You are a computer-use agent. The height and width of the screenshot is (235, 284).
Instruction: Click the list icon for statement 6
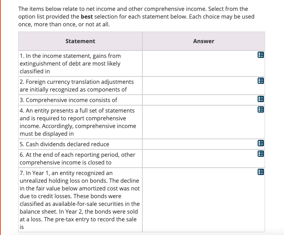(260, 153)
